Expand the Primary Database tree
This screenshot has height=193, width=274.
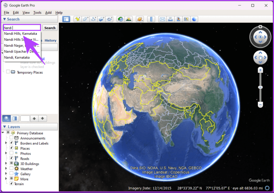[x=3, y=133]
